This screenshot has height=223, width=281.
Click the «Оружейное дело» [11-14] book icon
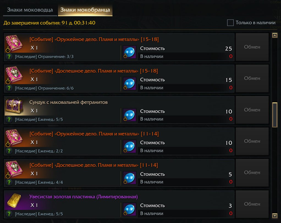point(13,137)
